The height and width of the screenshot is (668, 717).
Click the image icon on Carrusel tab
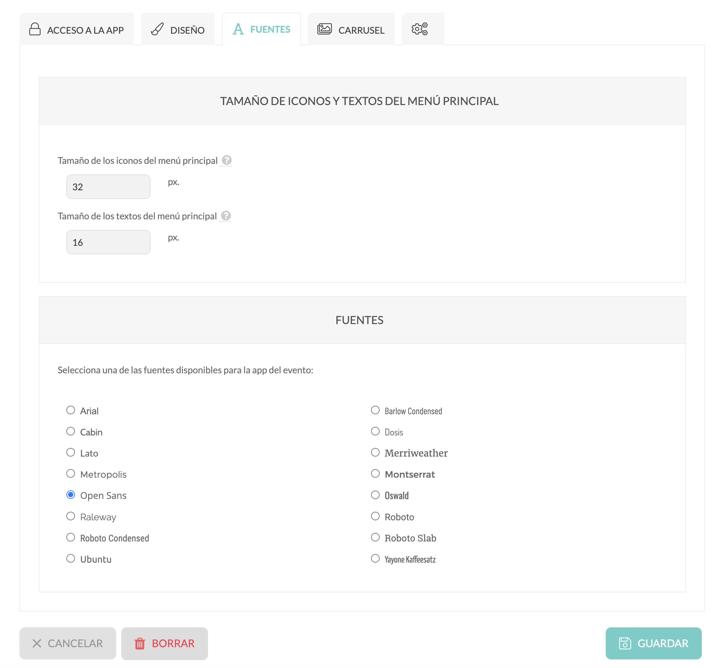coord(324,29)
